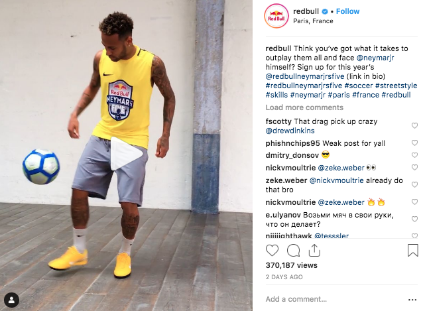Open comment bubble icon
The image size is (425, 311).
pyautogui.click(x=293, y=250)
